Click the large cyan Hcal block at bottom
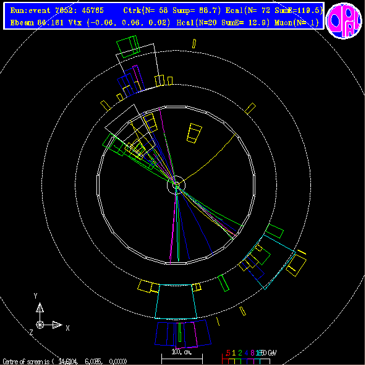366x366 pixels. click(x=176, y=301)
